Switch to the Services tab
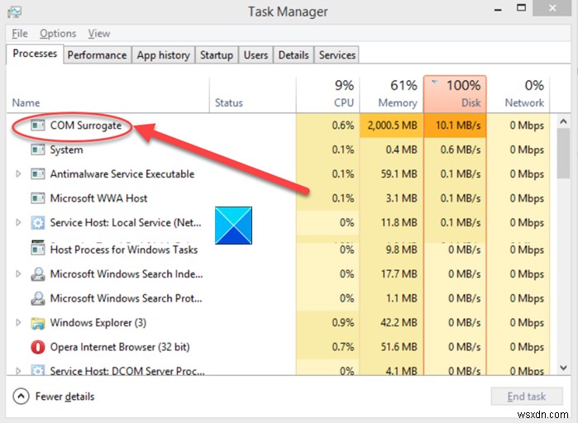The width and height of the screenshot is (578, 423). coord(337,55)
